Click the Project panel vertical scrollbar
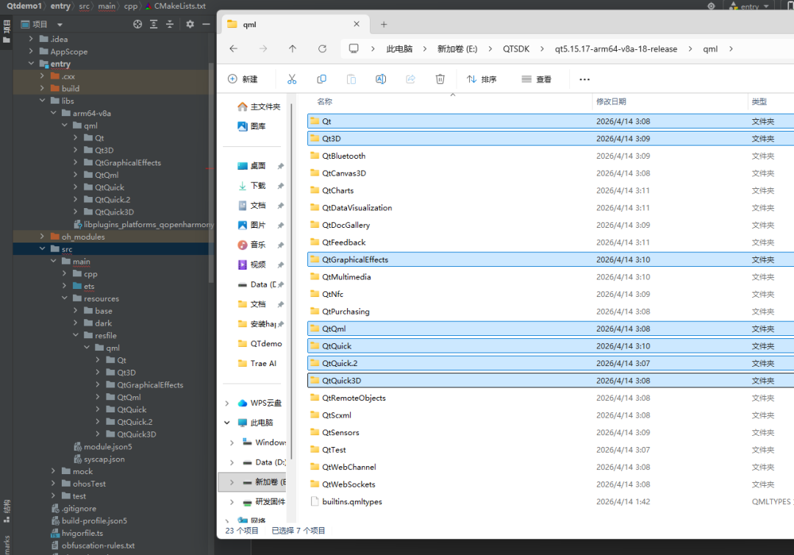The width and height of the screenshot is (794, 555). point(211,172)
